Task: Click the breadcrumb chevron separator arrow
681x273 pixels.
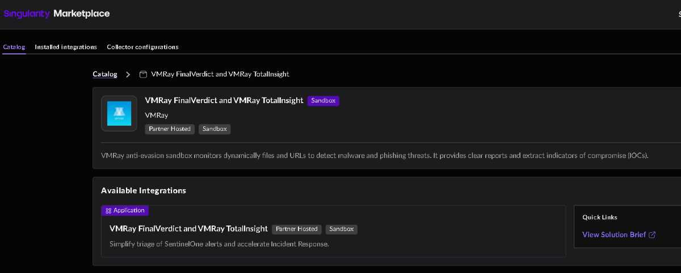Action: [128, 74]
